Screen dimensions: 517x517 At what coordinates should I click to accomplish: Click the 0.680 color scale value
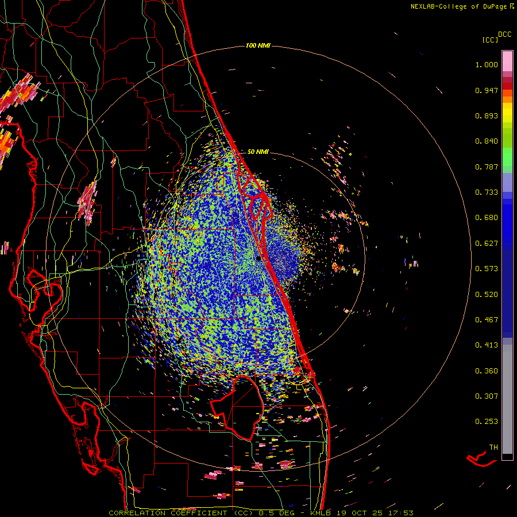487,218
